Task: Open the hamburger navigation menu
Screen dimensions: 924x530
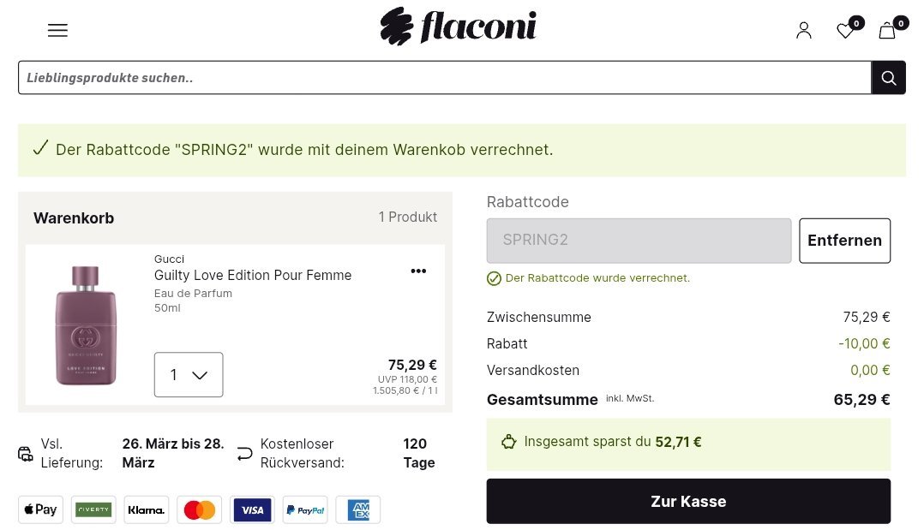Action: click(57, 30)
